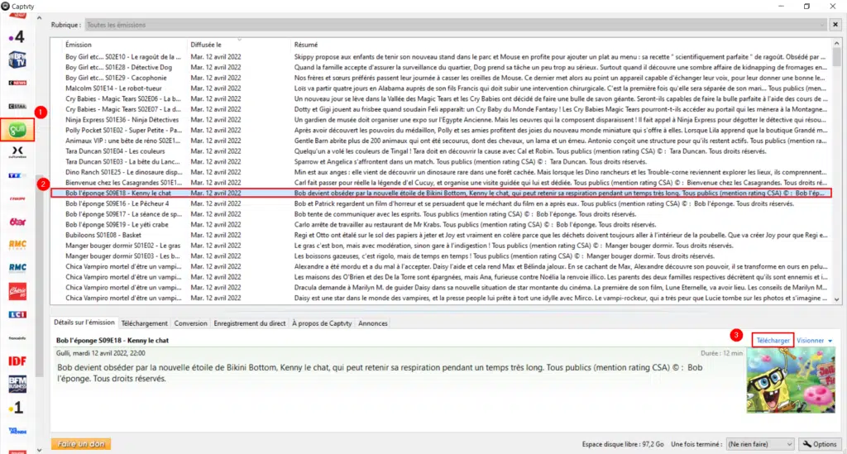The height and width of the screenshot is (454, 847).
Task: Select 'Boy Girl etc... S01E28 - Détective Dog' row
Action: click(x=441, y=68)
